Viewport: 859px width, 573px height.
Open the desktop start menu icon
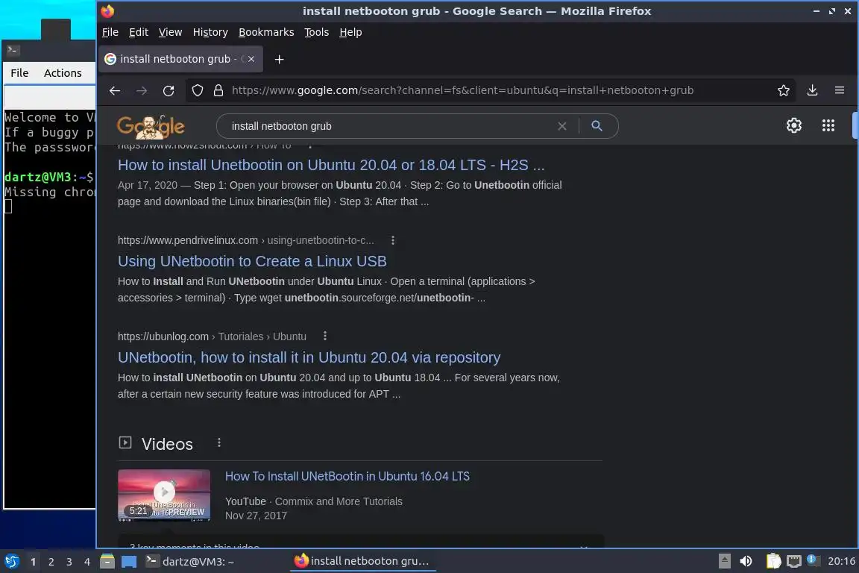pyautogui.click(x=11, y=562)
